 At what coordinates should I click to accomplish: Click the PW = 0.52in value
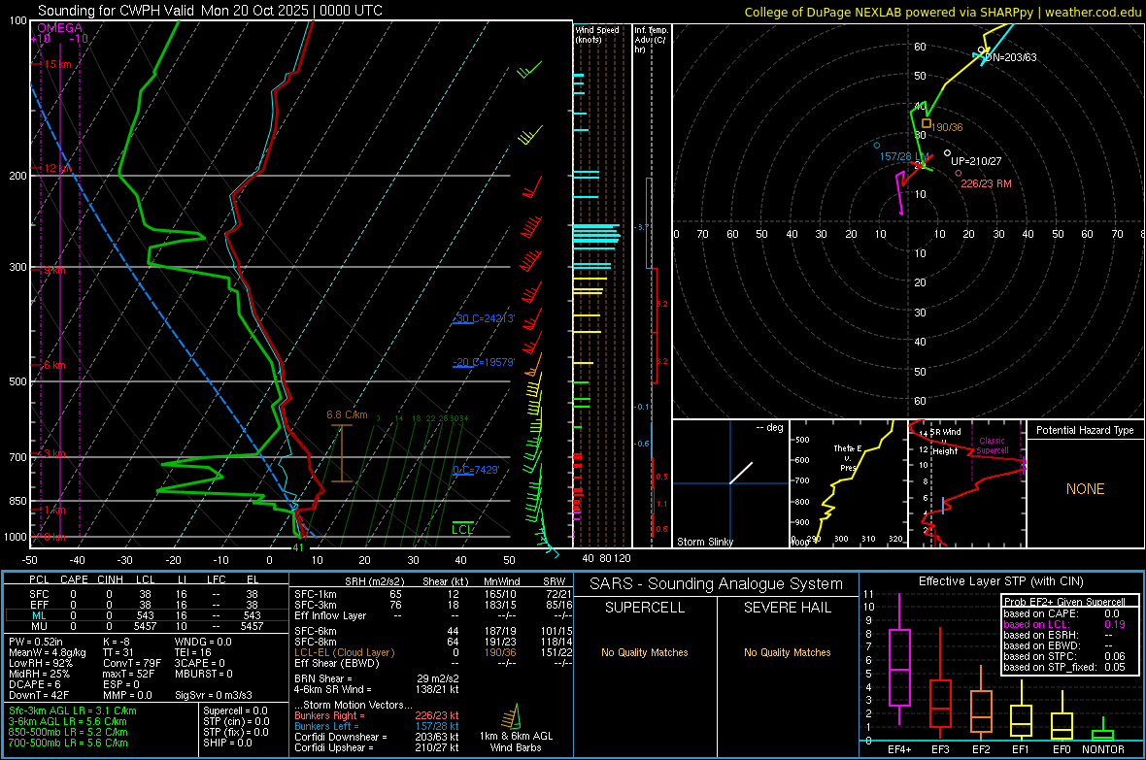click(35, 642)
